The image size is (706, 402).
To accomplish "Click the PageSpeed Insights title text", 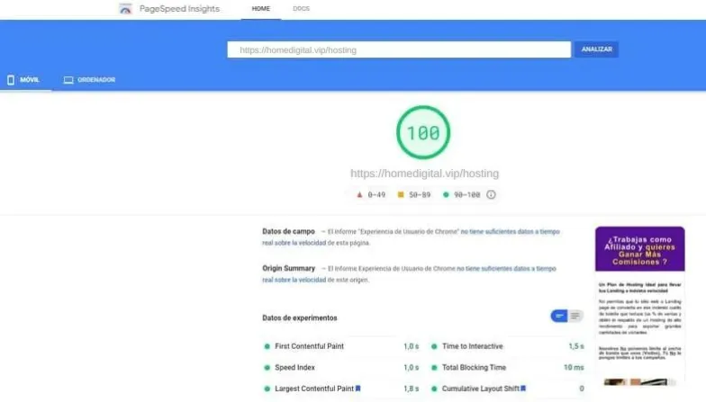I will pyautogui.click(x=180, y=9).
